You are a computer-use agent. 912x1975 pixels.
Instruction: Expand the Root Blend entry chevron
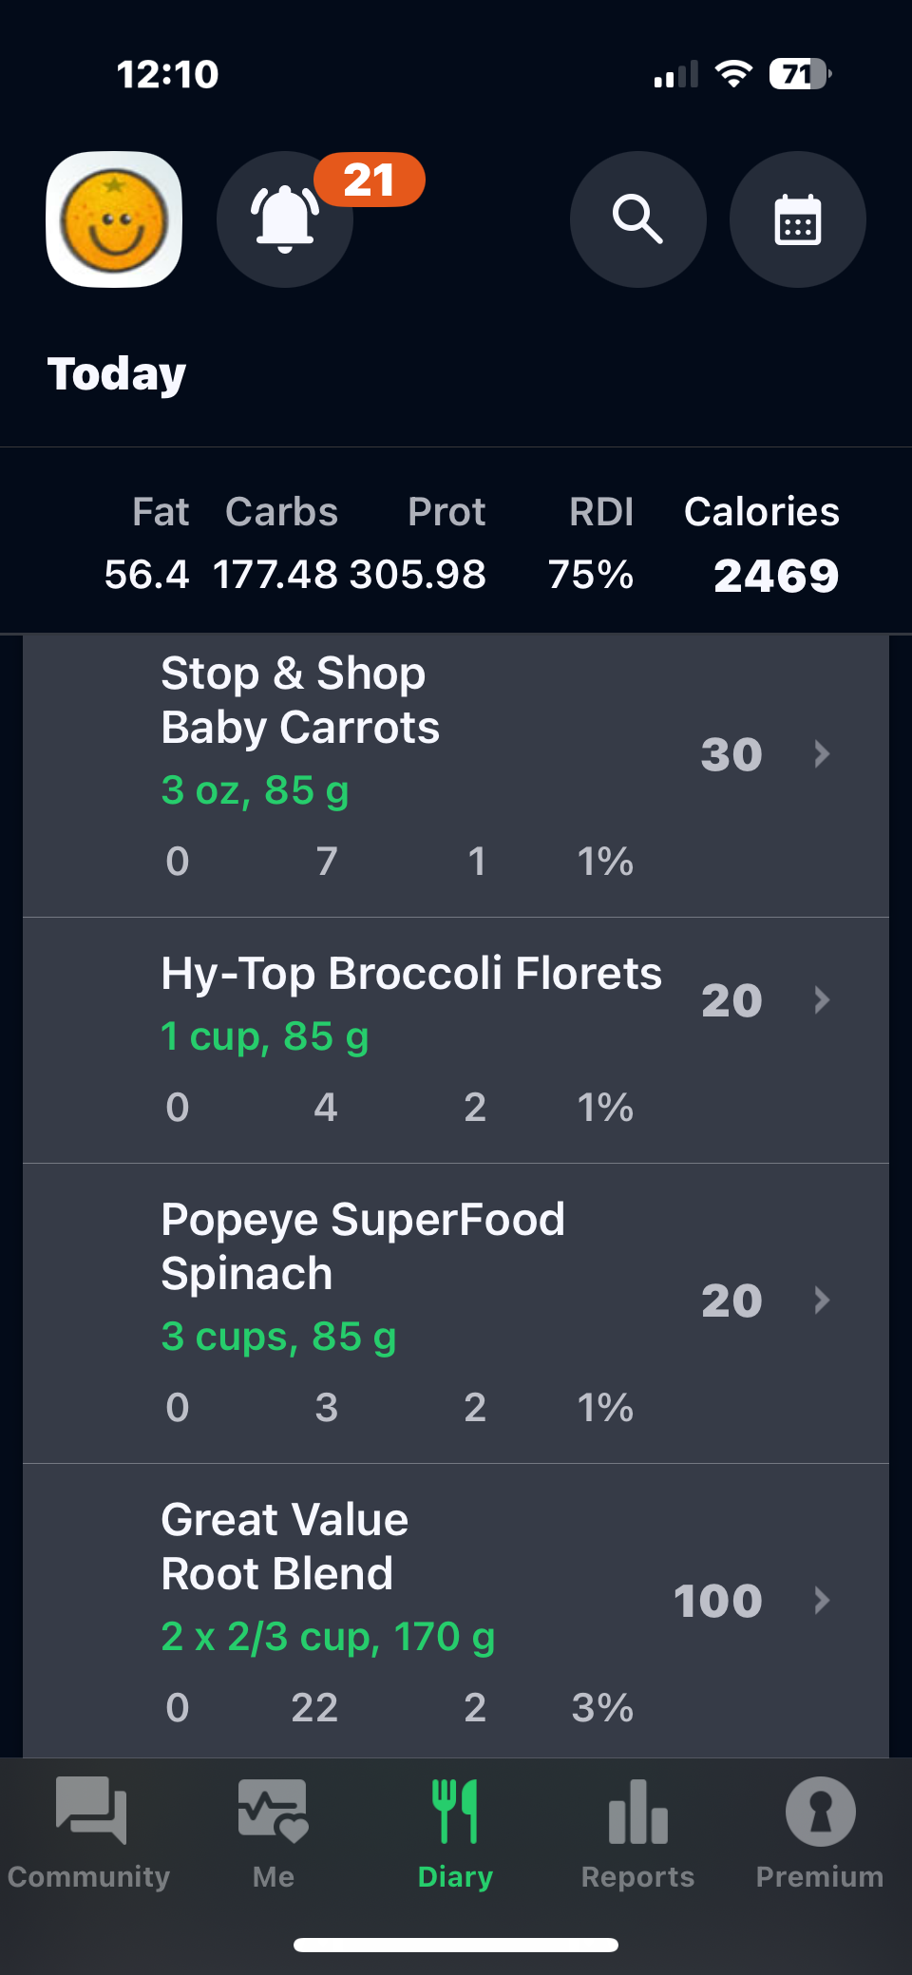coord(822,1601)
